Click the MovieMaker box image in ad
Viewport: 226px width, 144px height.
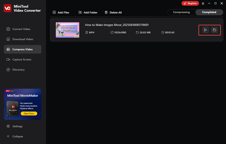12,109
